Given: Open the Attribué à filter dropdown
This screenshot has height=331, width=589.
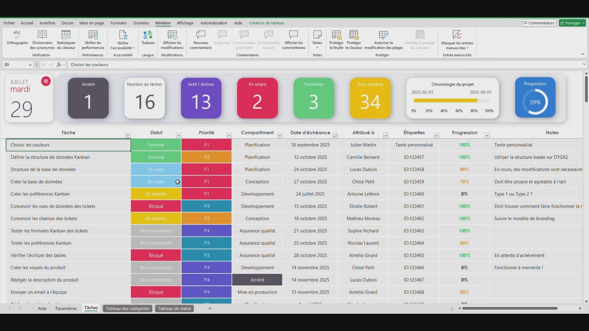Looking at the screenshot, I should tap(386, 135).
